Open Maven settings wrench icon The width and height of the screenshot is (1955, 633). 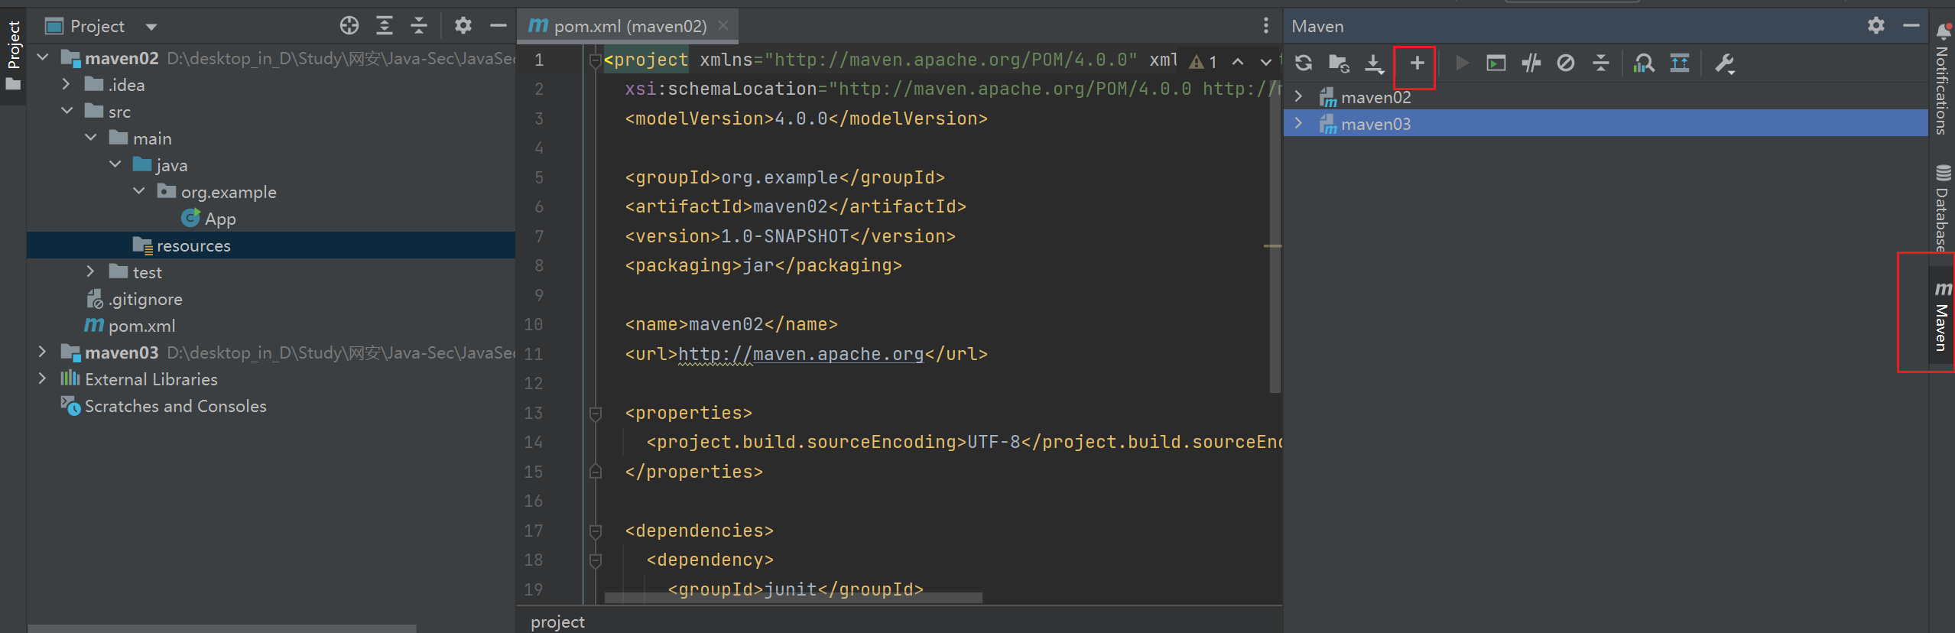pos(1724,63)
